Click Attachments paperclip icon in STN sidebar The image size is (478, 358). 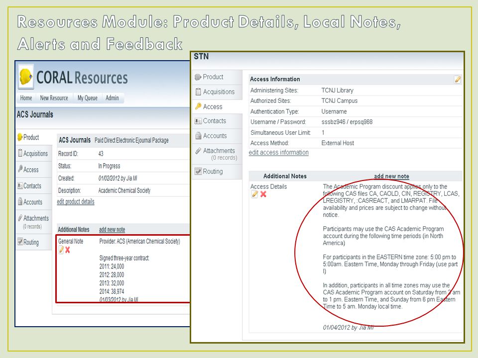[198, 151]
